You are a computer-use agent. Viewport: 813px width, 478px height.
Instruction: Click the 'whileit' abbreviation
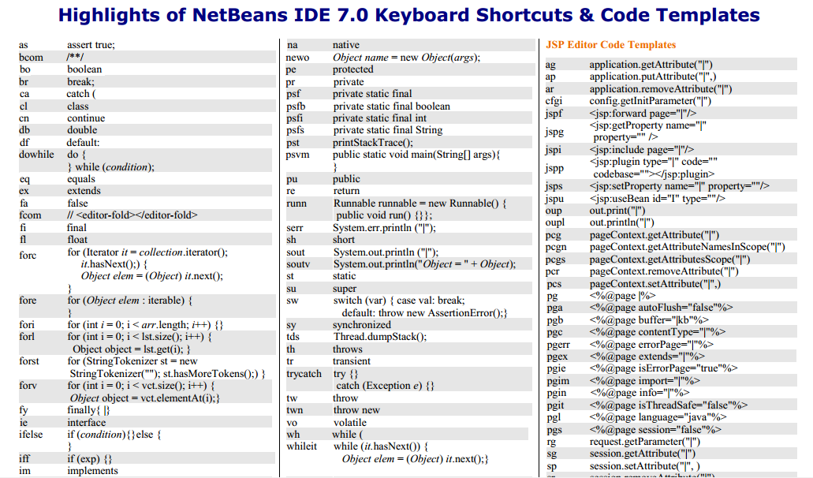pyautogui.click(x=302, y=446)
